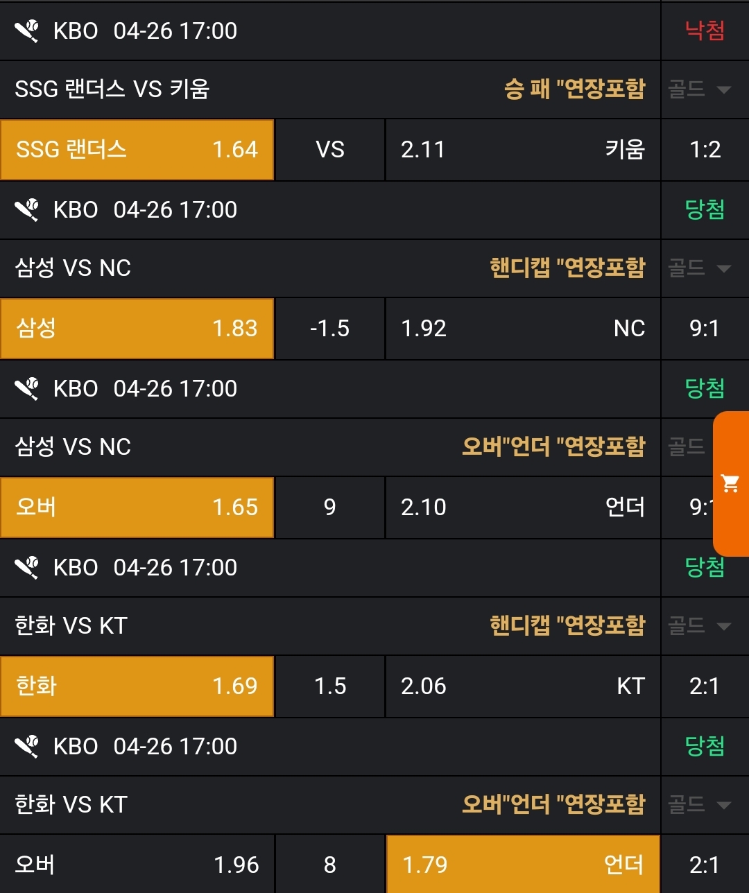Click baseball icon above 삼성 VS NC 핸디캡 row
Screen dimensions: 749x893
(x=28, y=210)
